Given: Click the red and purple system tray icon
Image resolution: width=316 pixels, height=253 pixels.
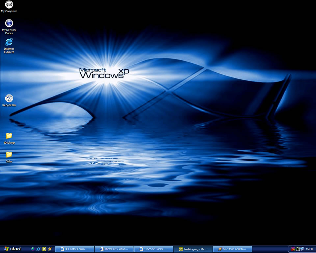Looking at the screenshot, I should pos(293,249).
